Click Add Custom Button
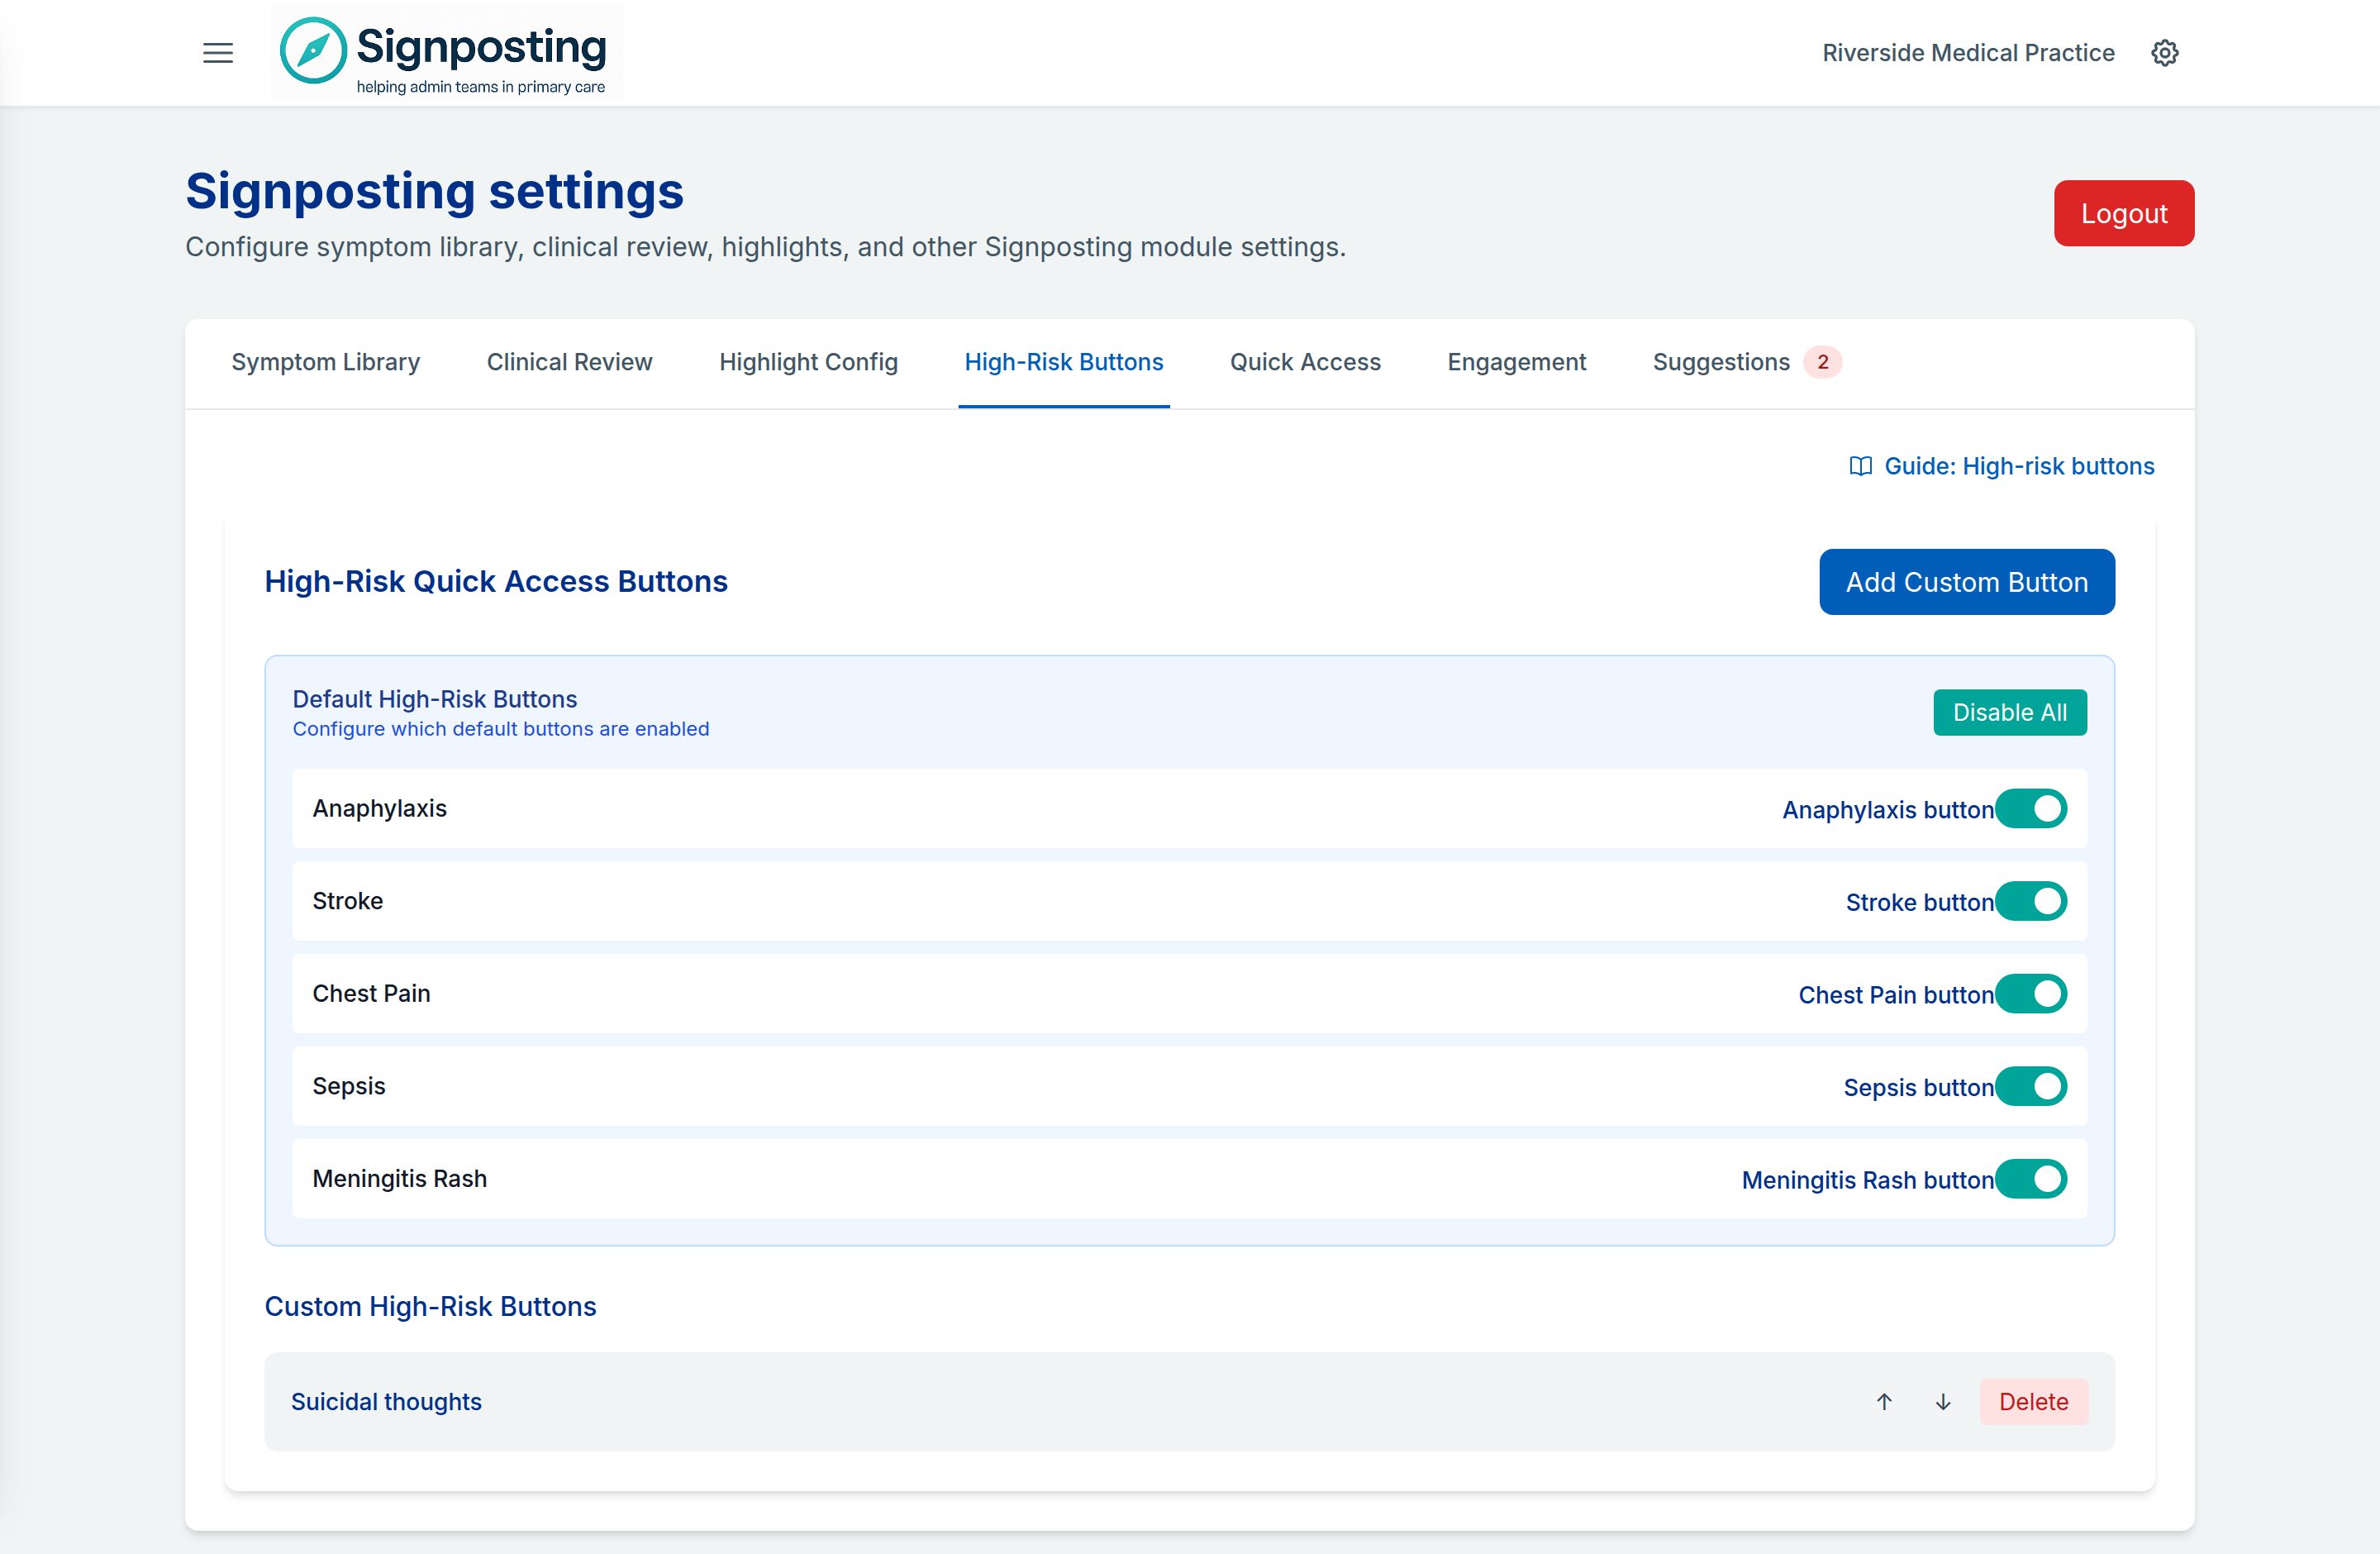The width and height of the screenshot is (2380, 1554). pyautogui.click(x=1967, y=582)
